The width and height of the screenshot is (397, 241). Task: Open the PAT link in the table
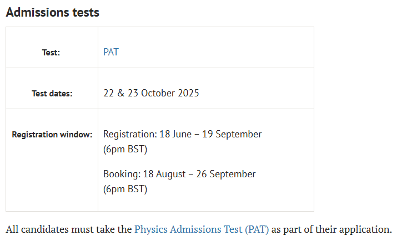111,52
